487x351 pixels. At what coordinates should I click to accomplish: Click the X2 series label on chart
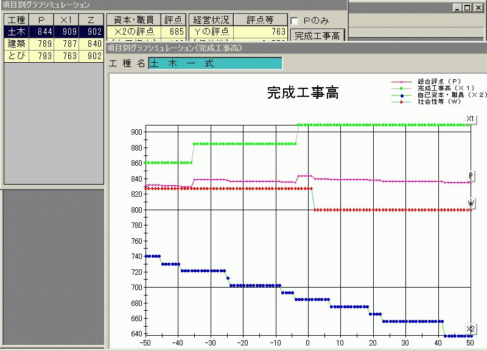tap(470, 329)
